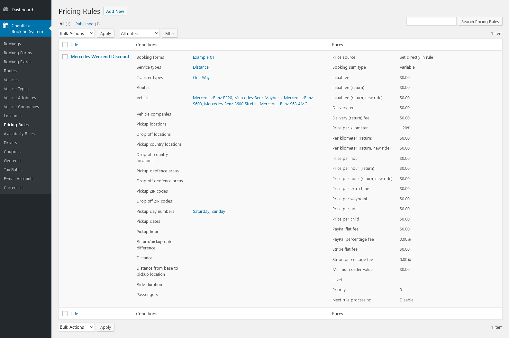This screenshot has width=509, height=338.
Task: Click the Example 01 booking form link
Action: pyautogui.click(x=204, y=57)
